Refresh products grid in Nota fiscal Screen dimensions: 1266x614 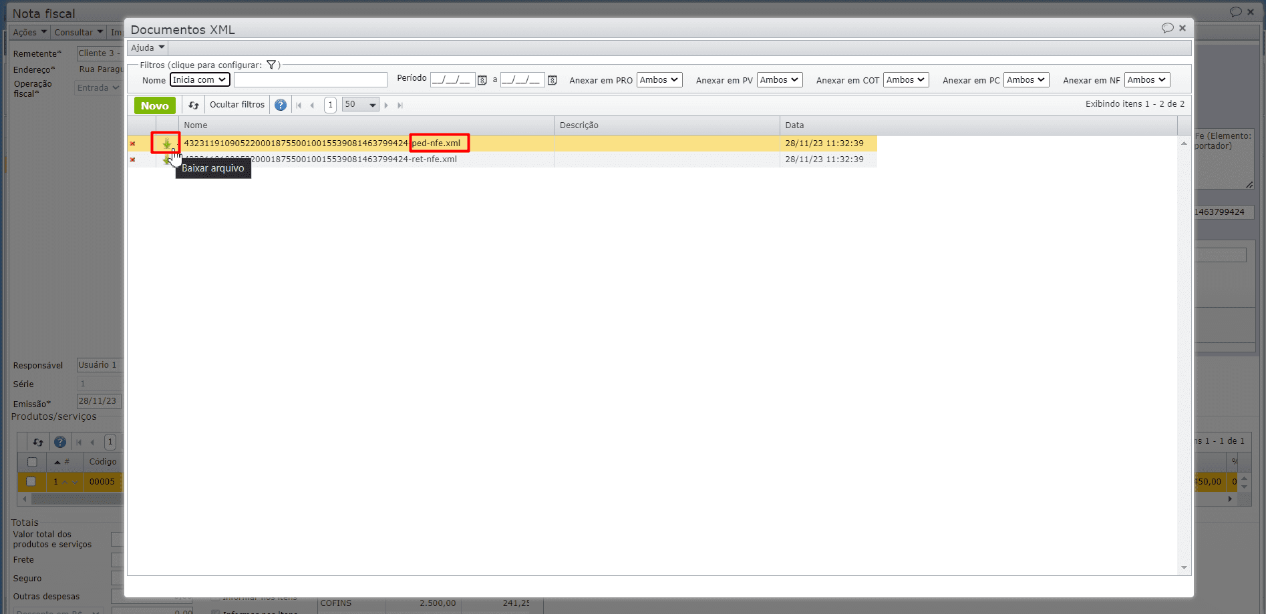[38, 442]
